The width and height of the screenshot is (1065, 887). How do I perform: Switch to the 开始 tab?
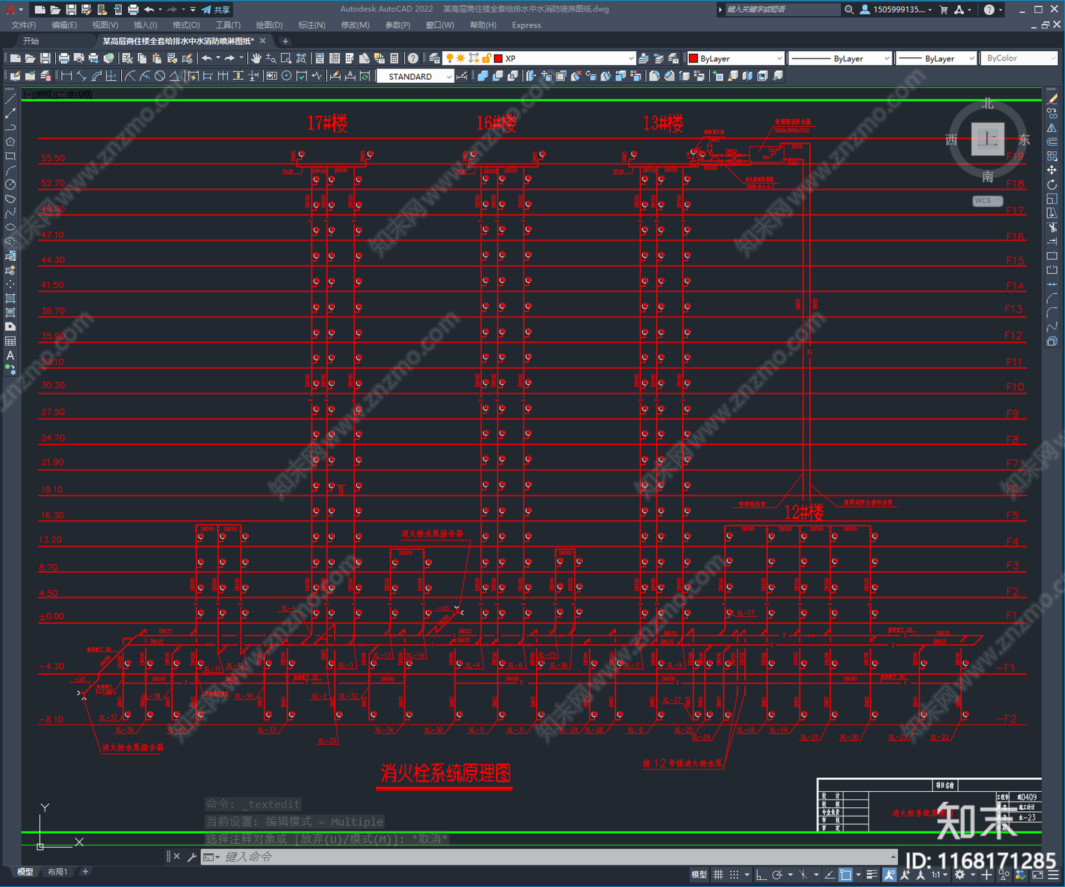[x=31, y=41]
